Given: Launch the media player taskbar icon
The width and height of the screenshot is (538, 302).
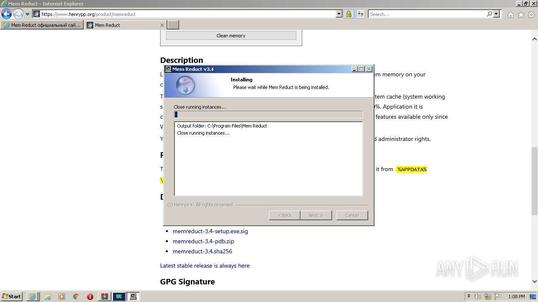Looking at the screenshot, I should pyautogui.click(x=62, y=297).
